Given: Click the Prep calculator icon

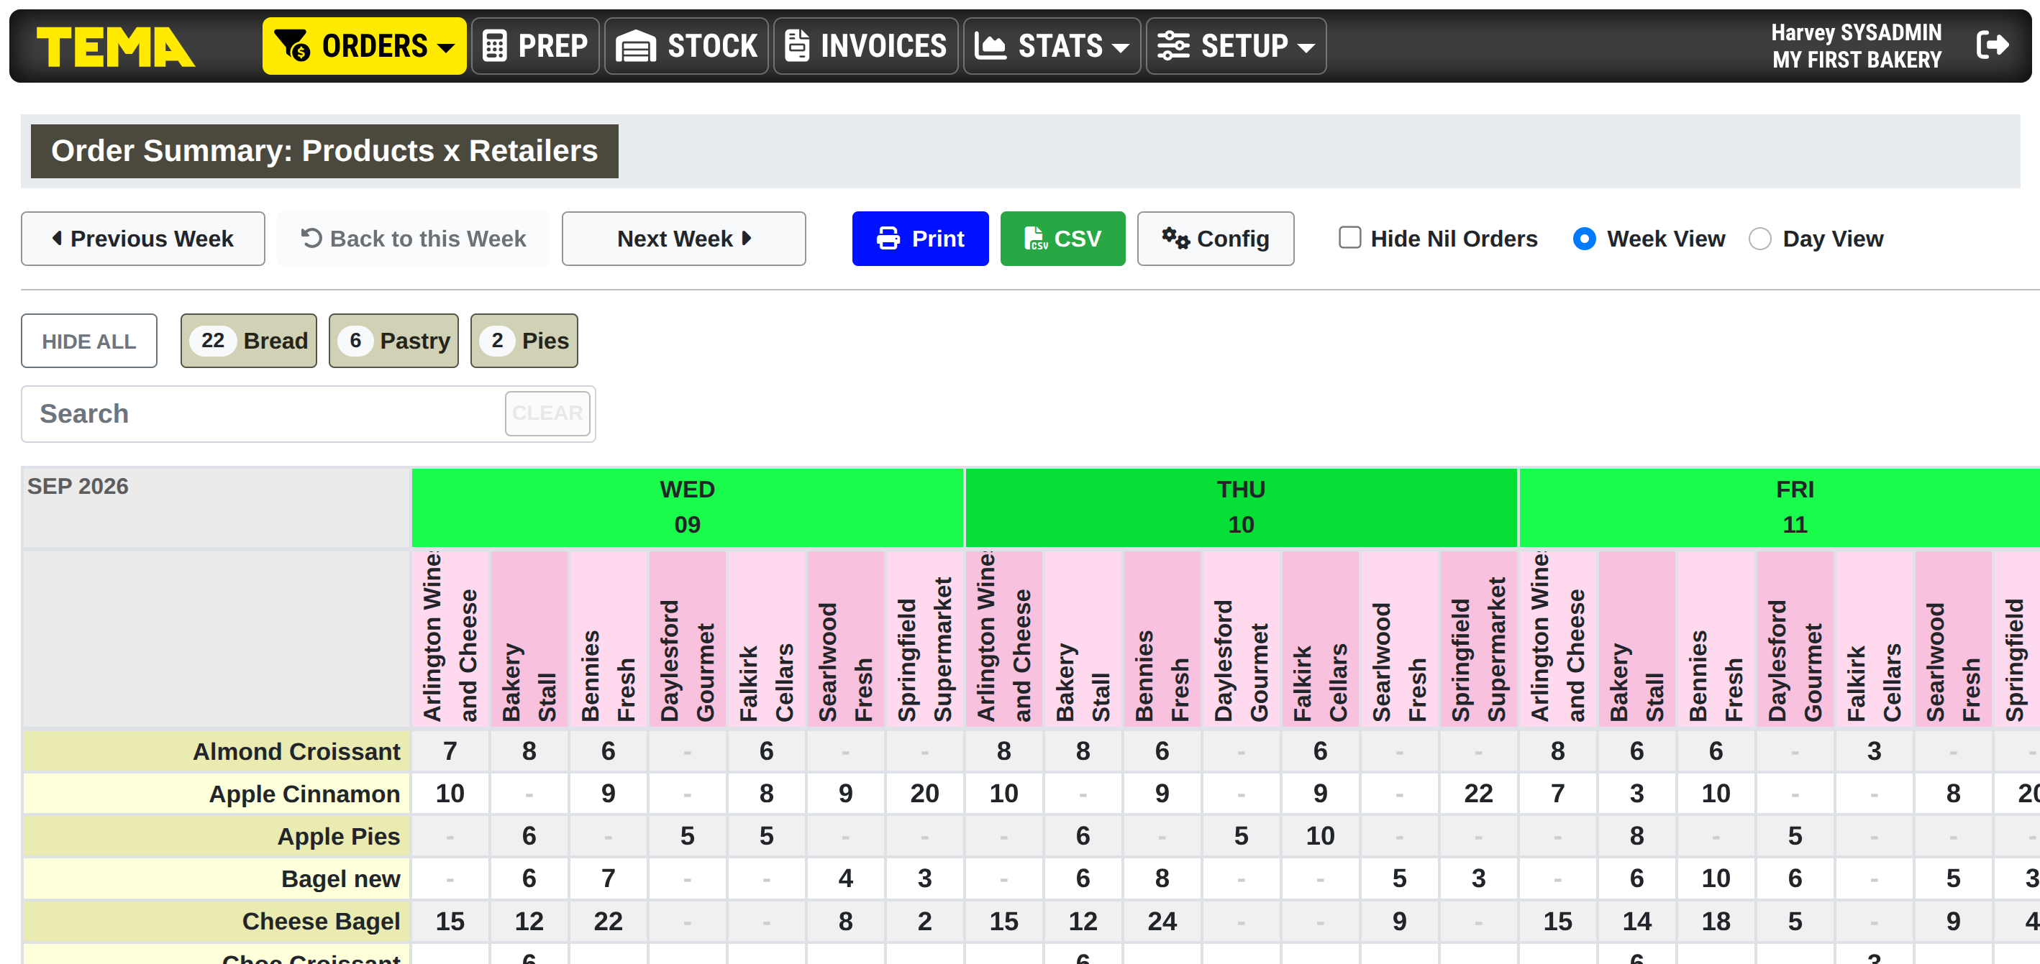Looking at the screenshot, I should pyautogui.click(x=495, y=46).
